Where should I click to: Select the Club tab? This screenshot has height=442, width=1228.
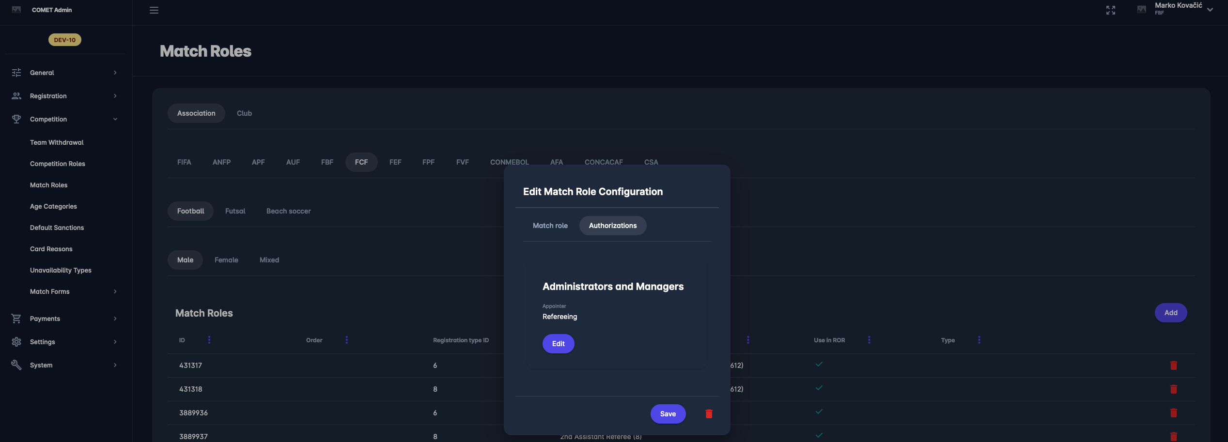click(244, 113)
